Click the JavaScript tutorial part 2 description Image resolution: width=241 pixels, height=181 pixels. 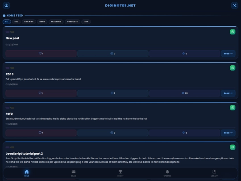point(120,160)
